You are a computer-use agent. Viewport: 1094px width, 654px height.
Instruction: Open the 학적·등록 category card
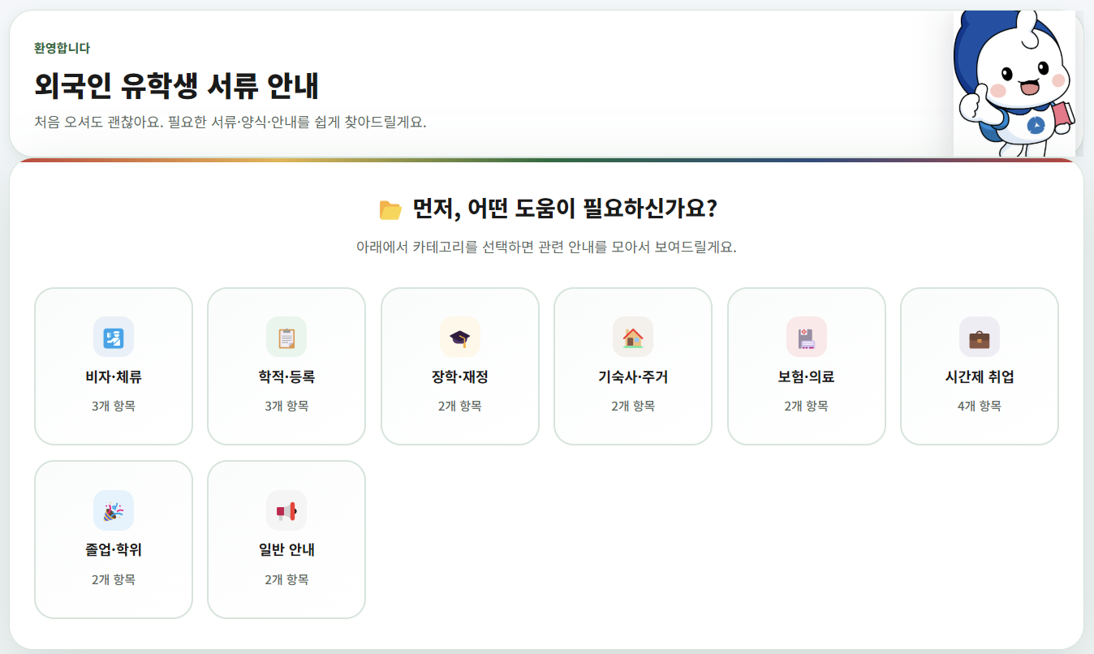(x=286, y=365)
